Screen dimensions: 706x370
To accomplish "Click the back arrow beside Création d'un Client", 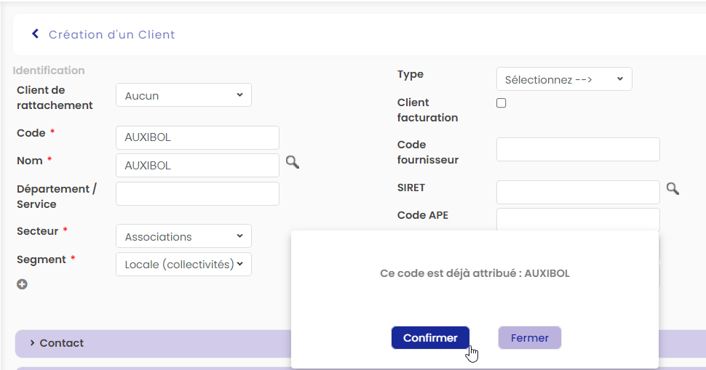I will point(35,34).
